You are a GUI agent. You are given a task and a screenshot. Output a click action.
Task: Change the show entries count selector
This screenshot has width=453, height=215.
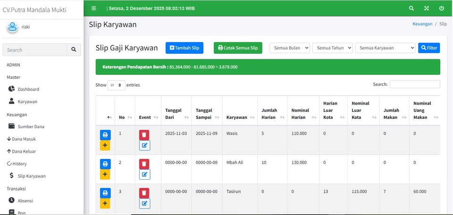[116, 85]
